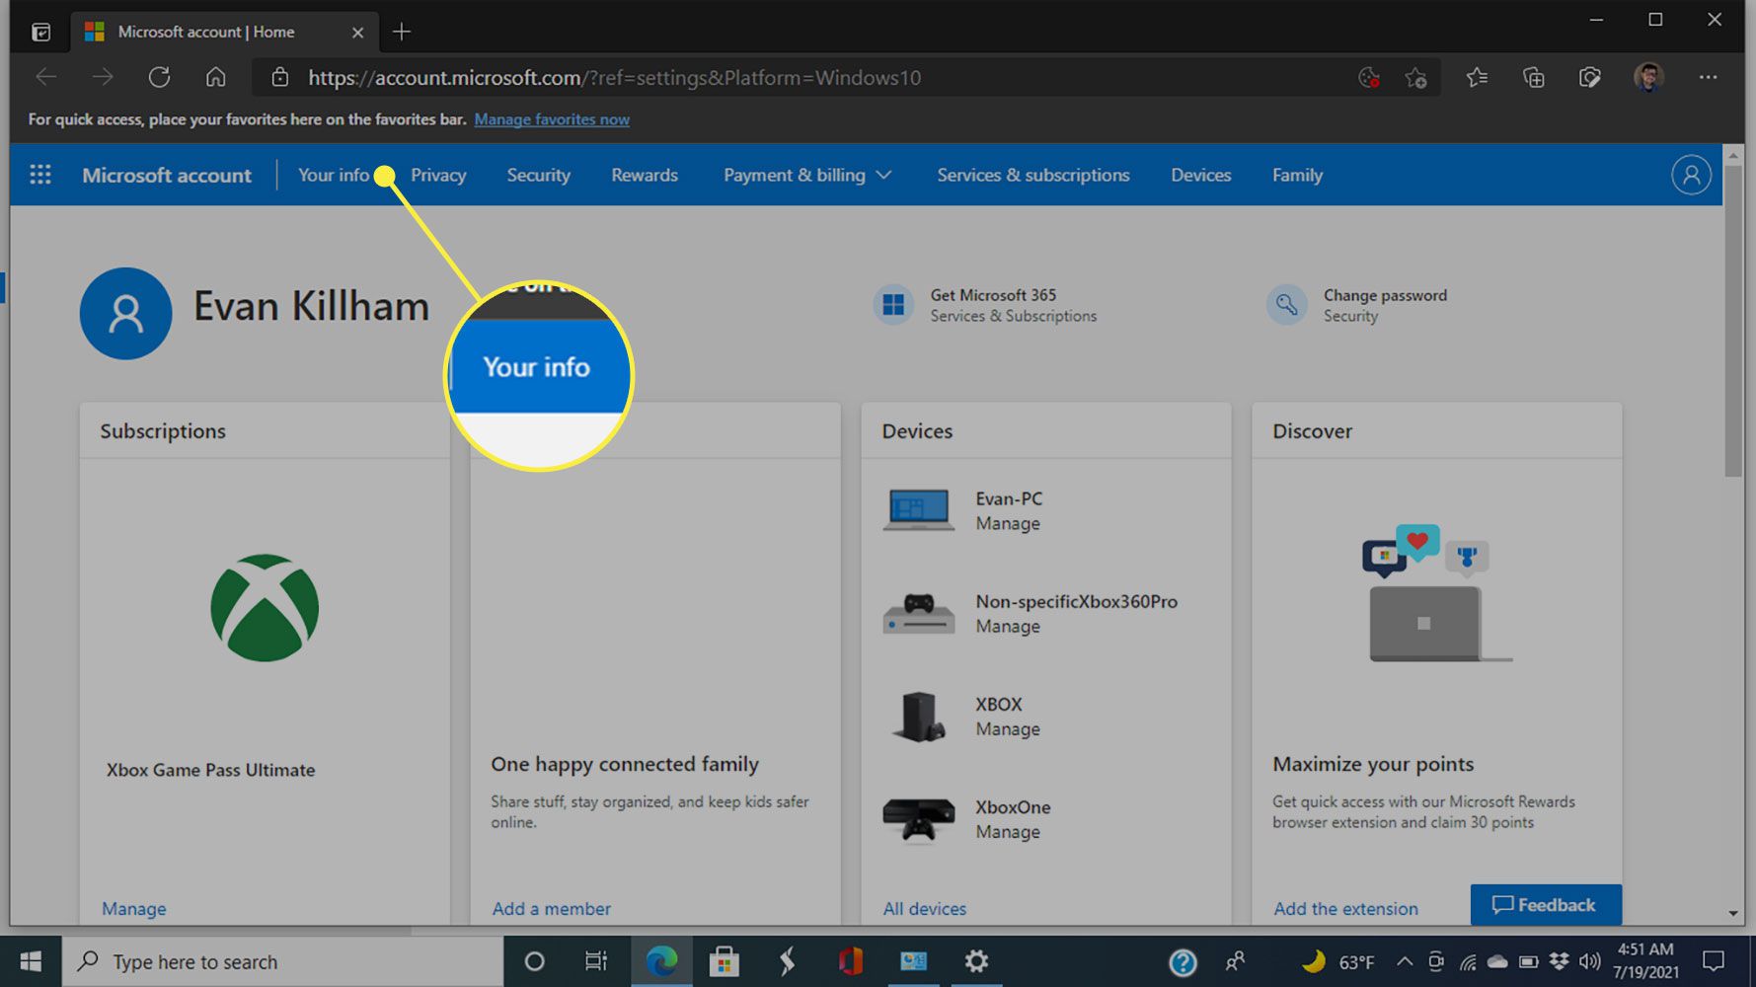Show hidden system tray icons
This screenshot has width=1756, height=987.
tap(1404, 961)
